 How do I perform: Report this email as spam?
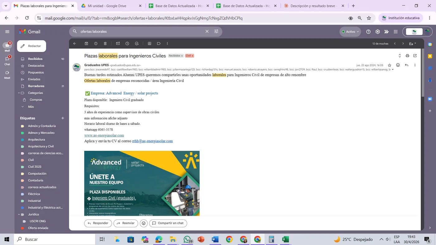point(96,44)
